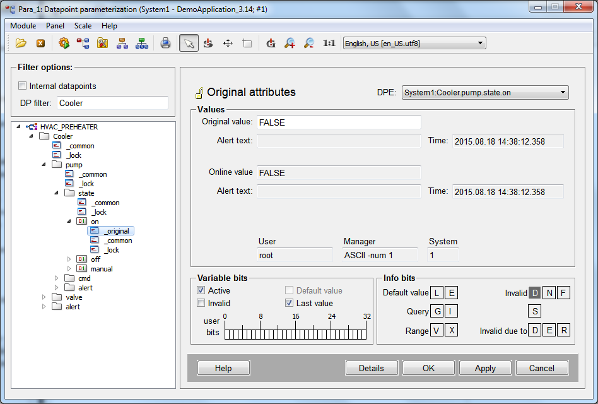Toggle the Invalid variable bit checkbox

(x=201, y=303)
